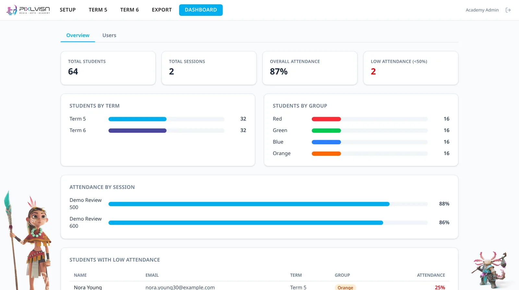Click the Demo Review 500 attendance bar
519x290 pixels.
[x=268, y=204]
